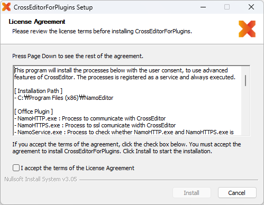Screen dimensions: 264x205
Task: Cancel the installation
Action: [x=237, y=193]
